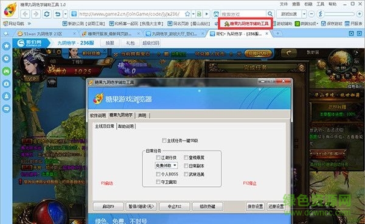Screen dimensions: 365x224
Task: Tick the 日常副本 checkbox
Action: tap(186, 166)
